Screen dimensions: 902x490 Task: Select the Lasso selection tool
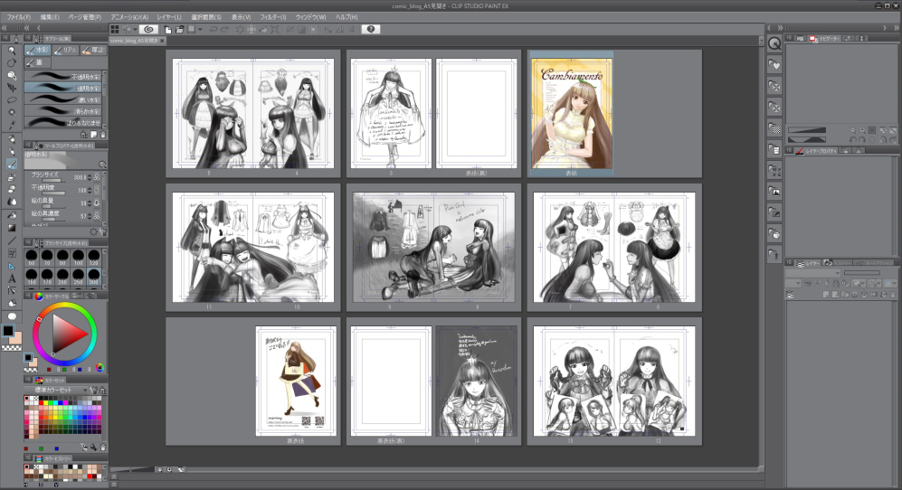12,100
